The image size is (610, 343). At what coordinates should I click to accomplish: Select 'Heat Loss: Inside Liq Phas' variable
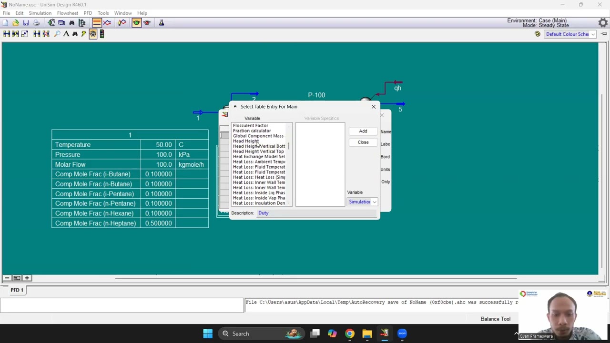(259, 193)
